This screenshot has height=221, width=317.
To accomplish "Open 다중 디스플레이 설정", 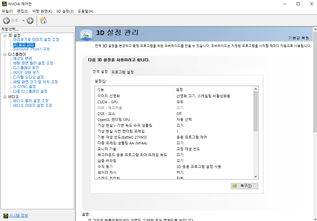I will point(30,91).
